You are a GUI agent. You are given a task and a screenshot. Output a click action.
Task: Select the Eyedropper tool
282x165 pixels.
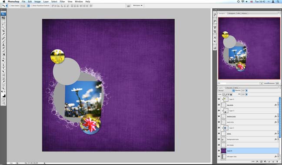click(3, 82)
